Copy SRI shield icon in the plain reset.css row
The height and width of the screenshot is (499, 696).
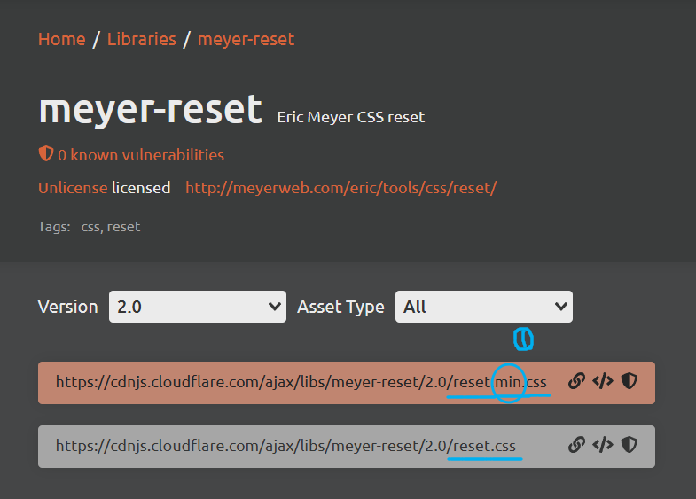pos(629,445)
